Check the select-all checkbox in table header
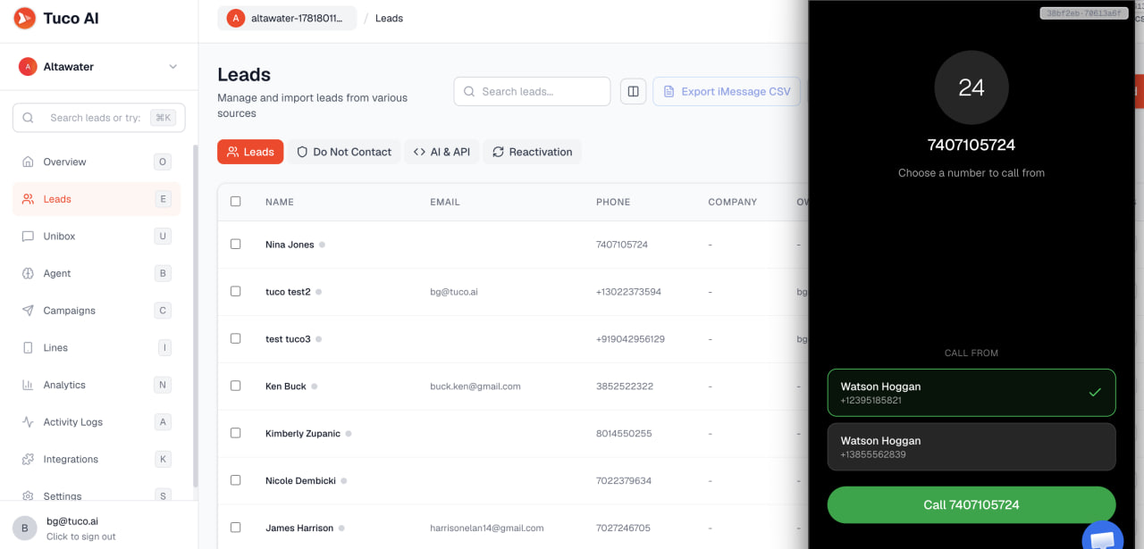Image resolution: width=1144 pixels, height=549 pixels. [x=236, y=202]
